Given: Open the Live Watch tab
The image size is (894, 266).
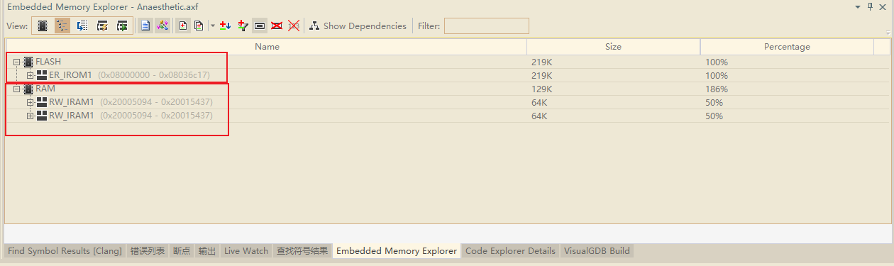Looking at the screenshot, I should point(246,251).
